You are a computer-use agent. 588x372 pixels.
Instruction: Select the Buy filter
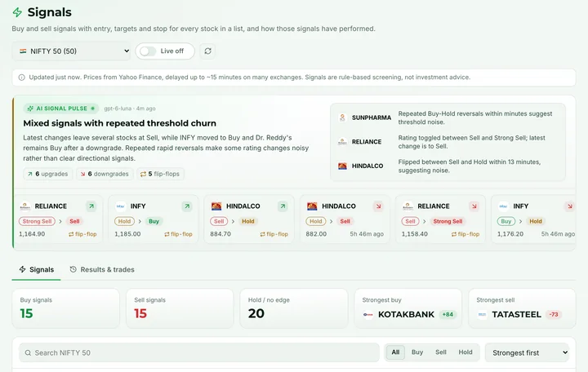[x=417, y=352]
